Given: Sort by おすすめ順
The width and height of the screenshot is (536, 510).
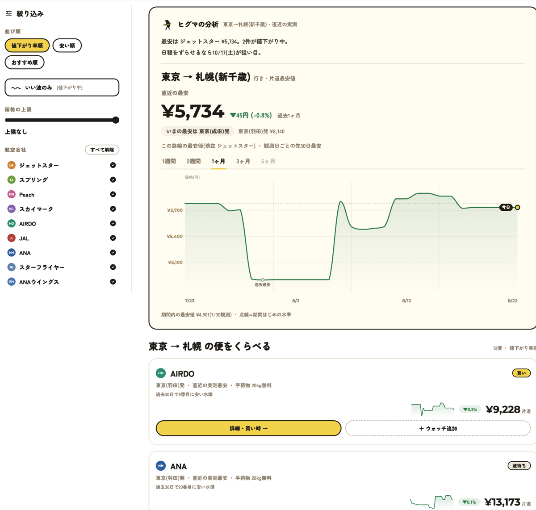Looking at the screenshot, I should coord(25,63).
